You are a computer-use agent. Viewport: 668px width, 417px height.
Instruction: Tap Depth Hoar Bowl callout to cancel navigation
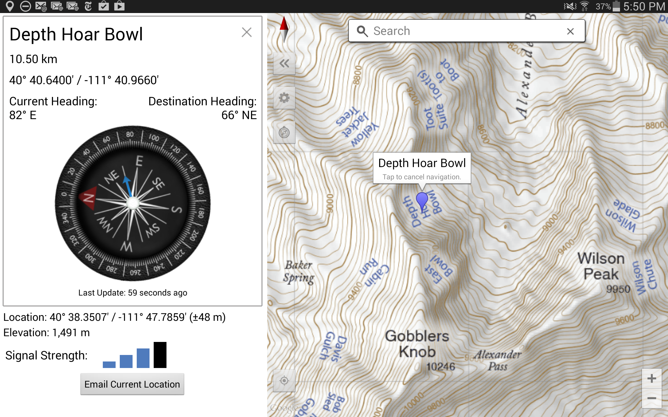[x=422, y=169]
